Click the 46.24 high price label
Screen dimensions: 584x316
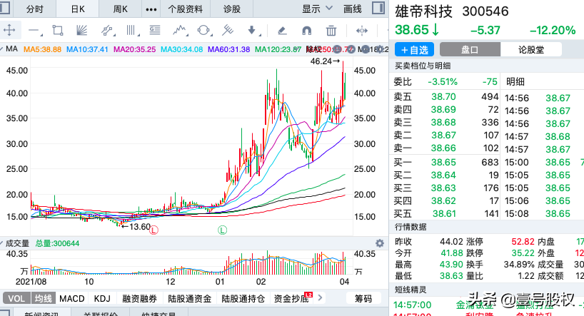(x=325, y=61)
